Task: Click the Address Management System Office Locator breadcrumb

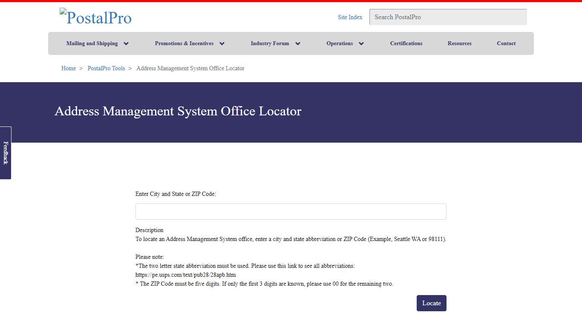Action: [190, 68]
